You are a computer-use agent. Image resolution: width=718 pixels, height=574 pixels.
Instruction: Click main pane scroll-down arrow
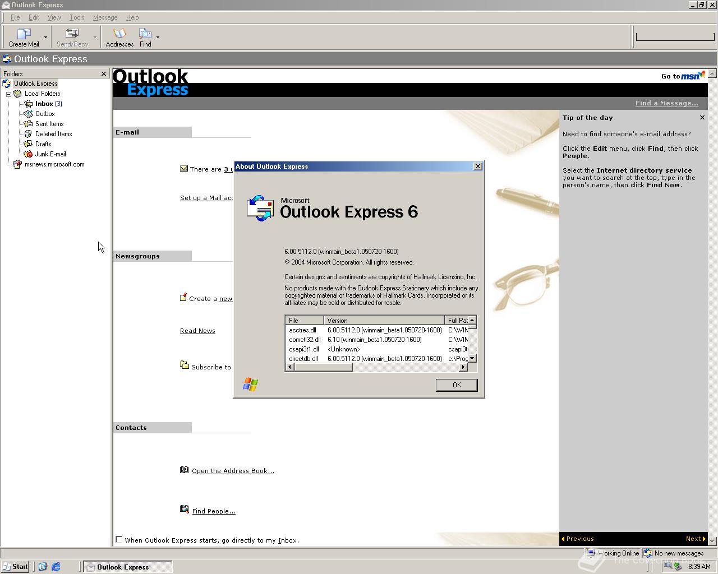[712, 541]
